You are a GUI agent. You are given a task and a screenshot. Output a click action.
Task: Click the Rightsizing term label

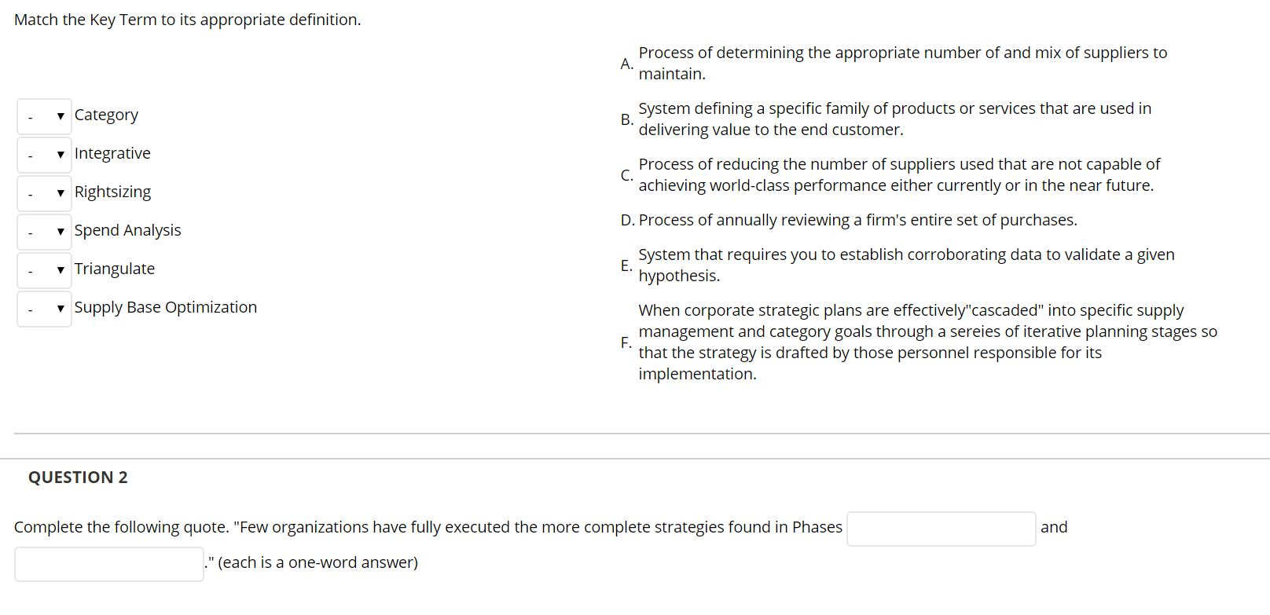coord(112,191)
